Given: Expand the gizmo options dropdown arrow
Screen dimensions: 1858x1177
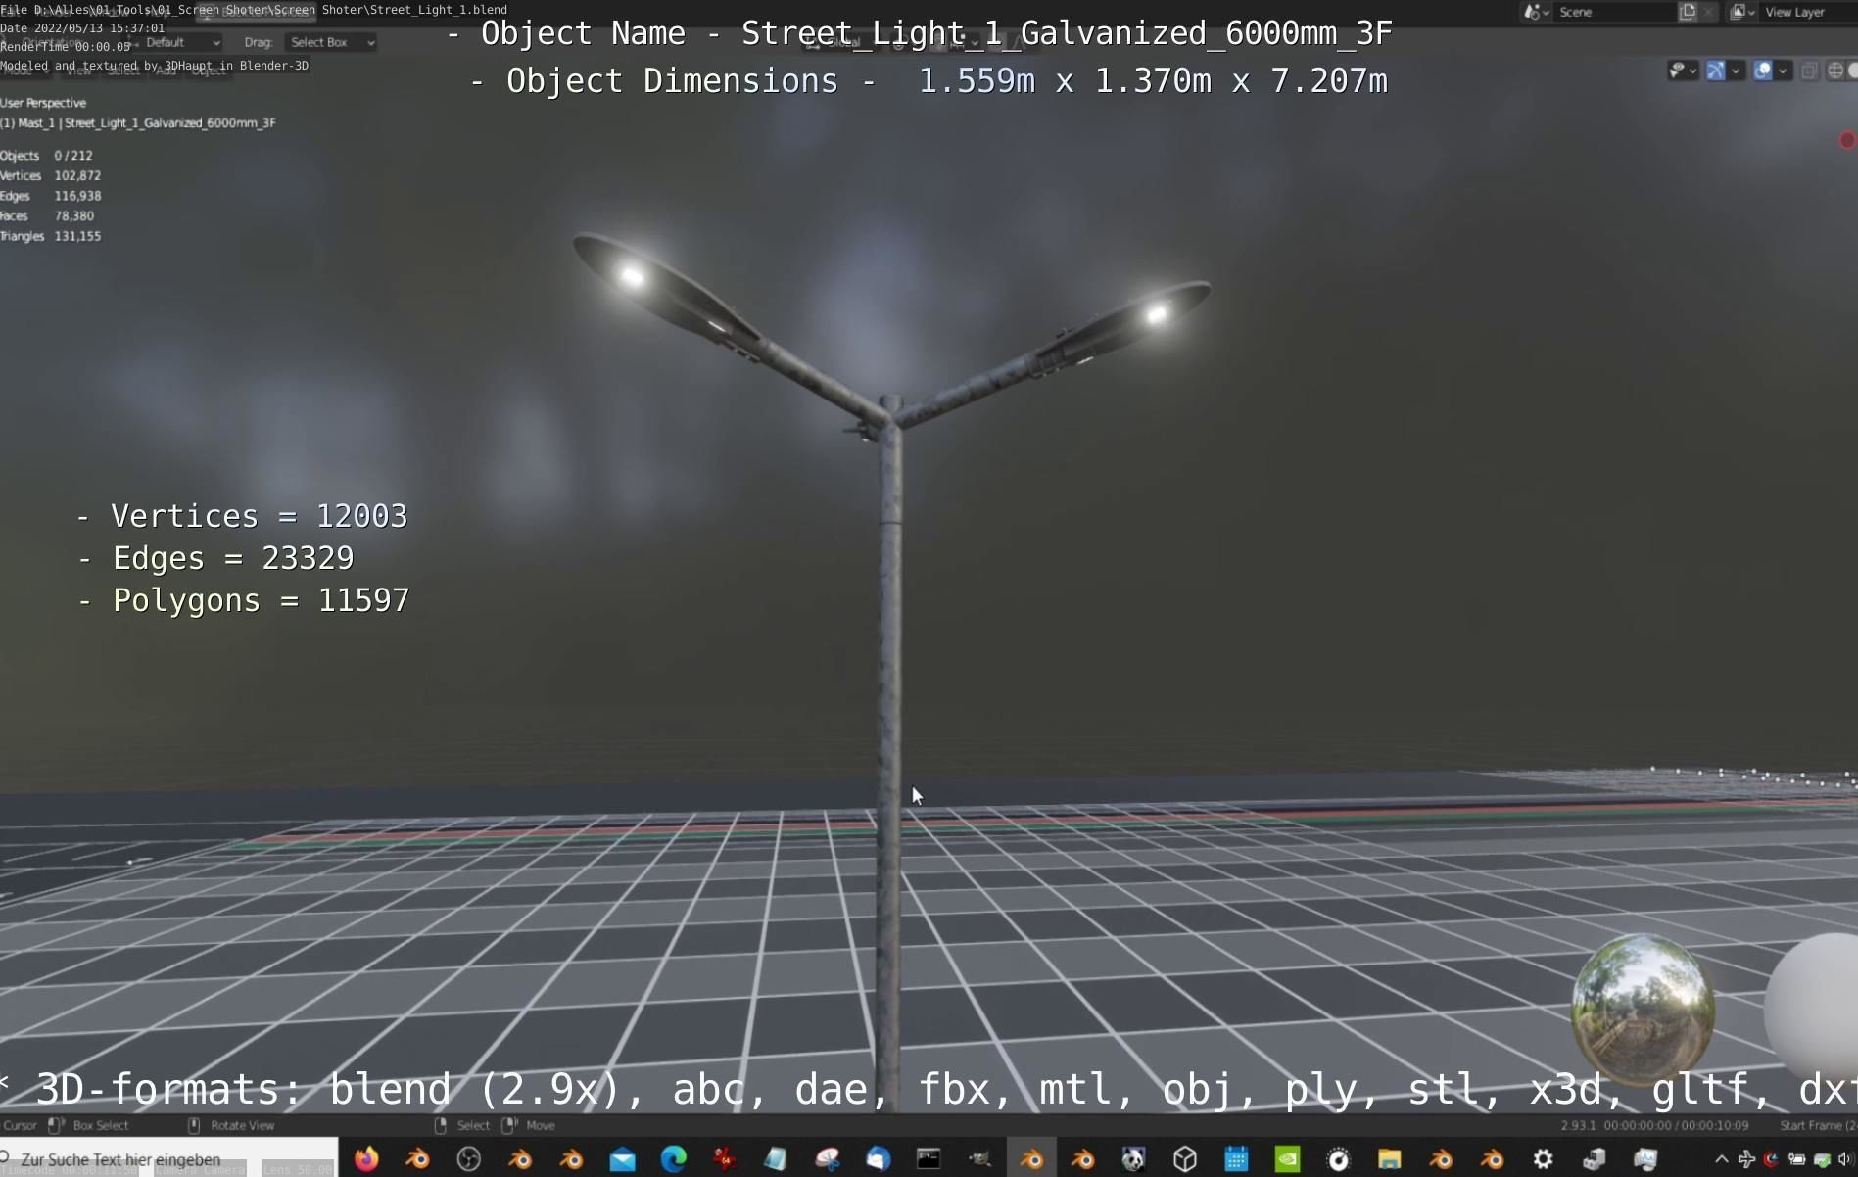Looking at the screenshot, I should point(1736,71).
